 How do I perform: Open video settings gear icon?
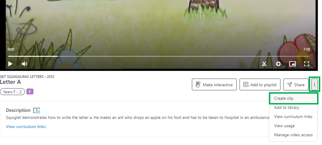[x=278, y=64]
